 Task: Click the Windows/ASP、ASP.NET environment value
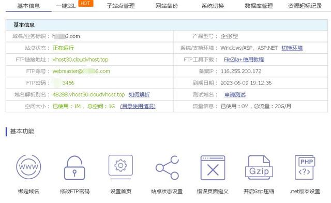249,48
